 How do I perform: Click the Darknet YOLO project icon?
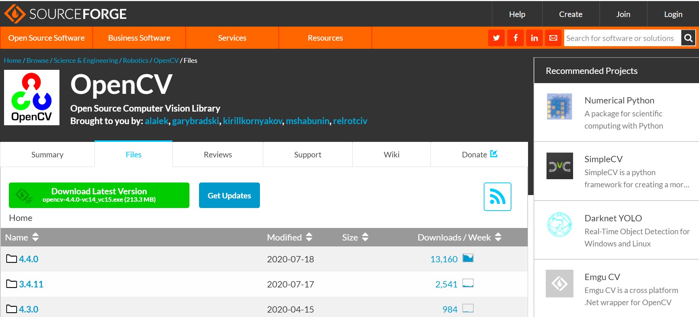click(x=559, y=224)
